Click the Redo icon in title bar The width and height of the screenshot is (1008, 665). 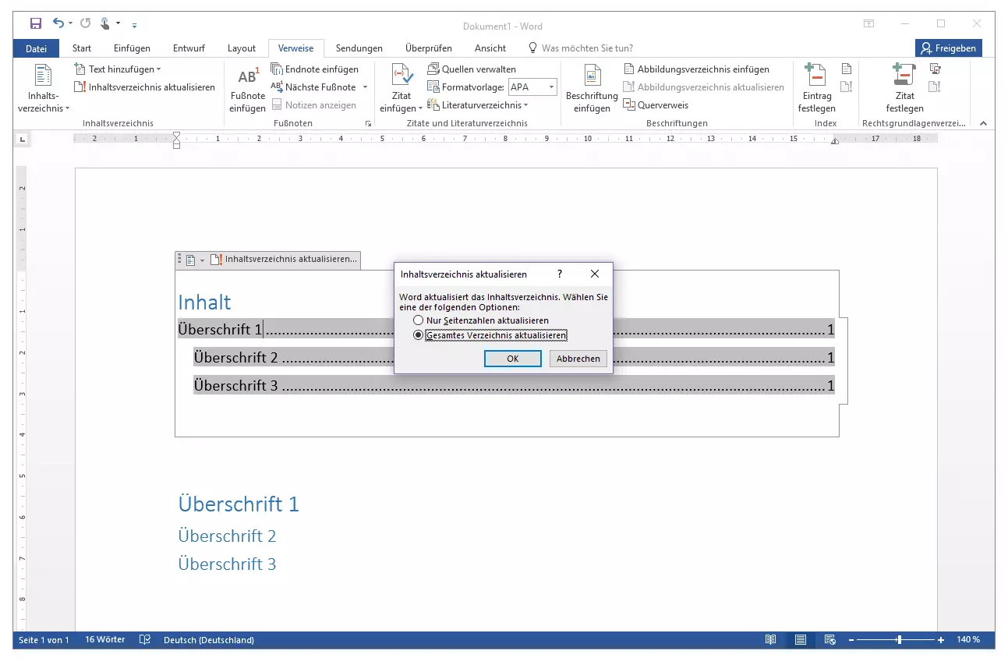(85, 24)
